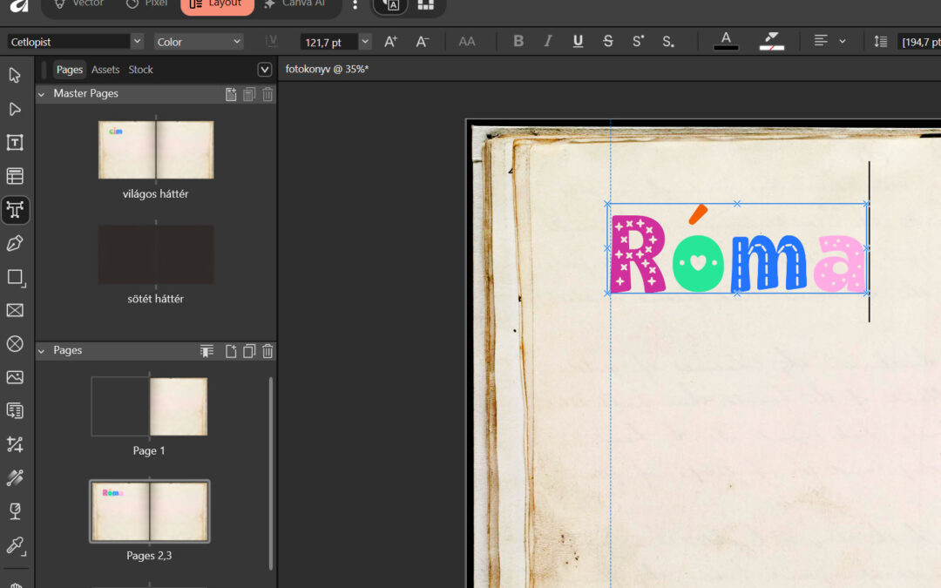This screenshot has height=588, width=941.
Task: Click the active Layout studio tab
Action: pos(217,5)
